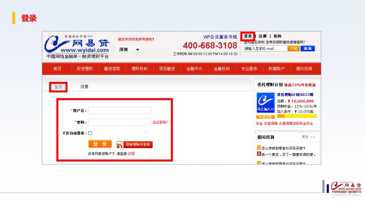The width and height of the screenshot is (365, 205).
Task: Click the 忘记密码? link
Action: pos(160,122)
